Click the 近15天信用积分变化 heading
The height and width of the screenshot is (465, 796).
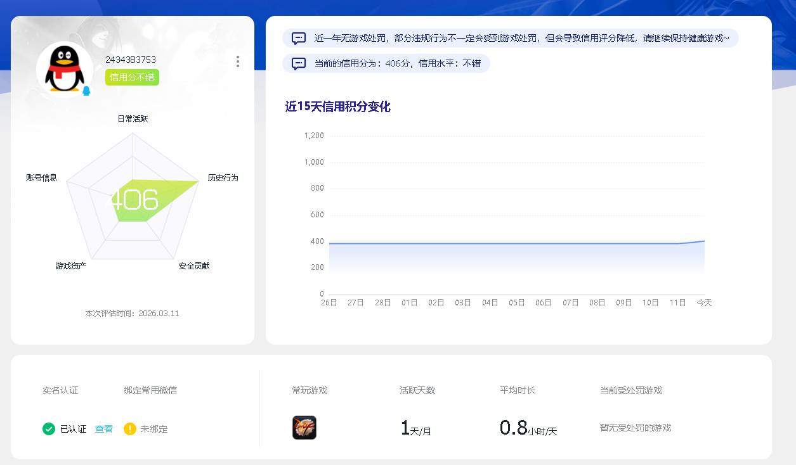click(x=340, y=106)
